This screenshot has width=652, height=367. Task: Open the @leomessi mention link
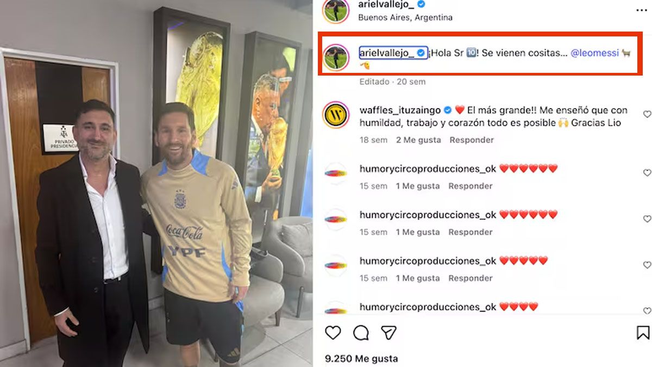click(x=595, y=53)
